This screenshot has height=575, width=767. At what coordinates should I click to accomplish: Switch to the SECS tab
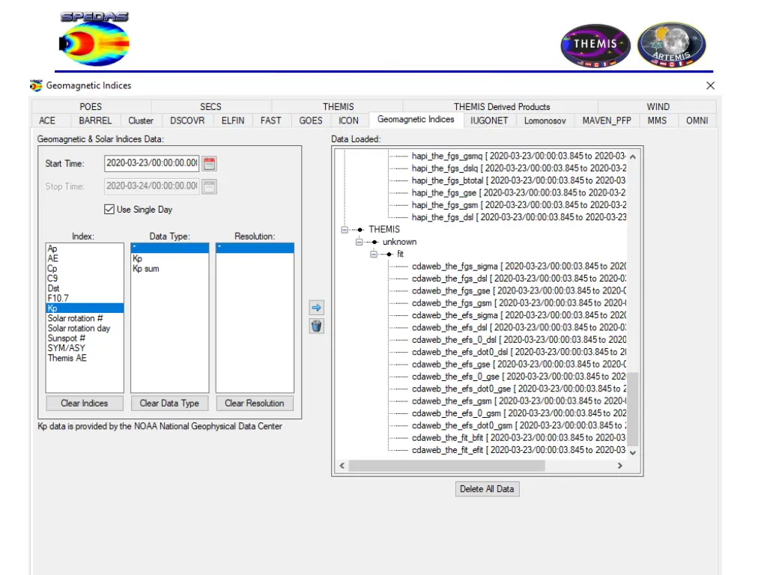pyautogui.click(x=210, y=106)
